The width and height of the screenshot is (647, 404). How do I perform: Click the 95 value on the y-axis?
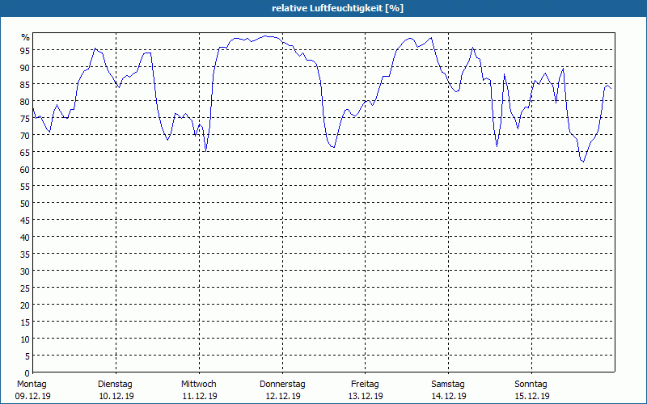coord(25,50)
